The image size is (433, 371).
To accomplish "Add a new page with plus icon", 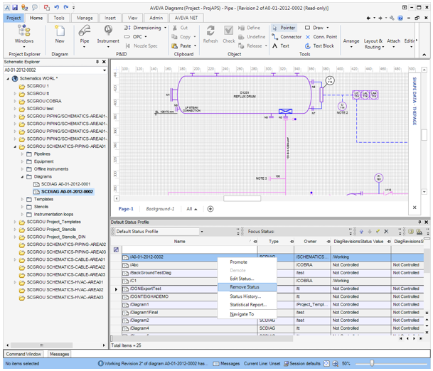I will (x=210, y=209).
